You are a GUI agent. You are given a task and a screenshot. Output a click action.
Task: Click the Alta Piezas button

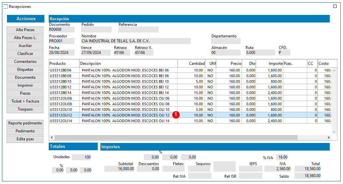25,30
